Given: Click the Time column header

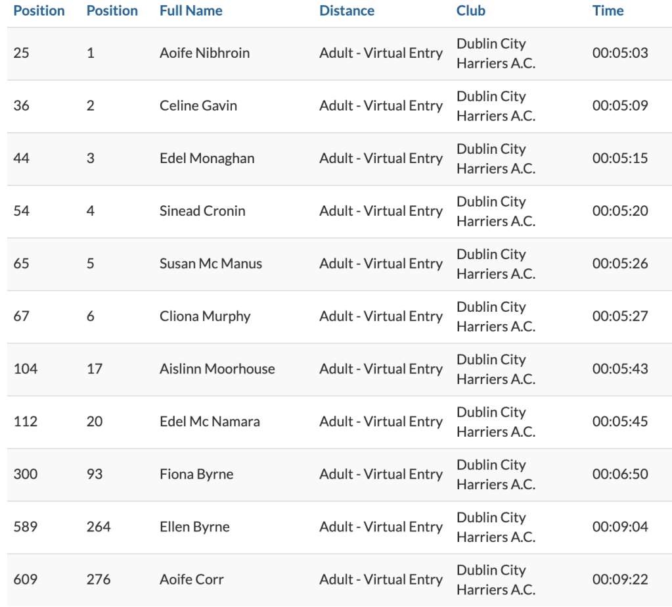Looking at the screenshot, I should [608, 11].
